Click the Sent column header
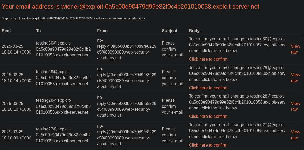304x150 pixels. (x=6, y=31)
